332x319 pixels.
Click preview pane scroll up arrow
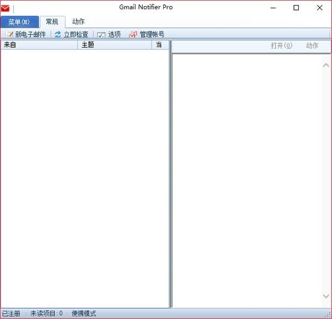click(x=326, y=65)
